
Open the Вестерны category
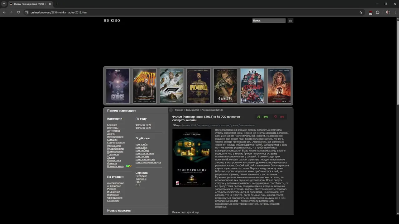(113, 128)
